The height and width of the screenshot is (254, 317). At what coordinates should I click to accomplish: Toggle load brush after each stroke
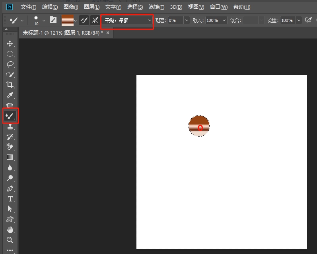tap(84, 20)
